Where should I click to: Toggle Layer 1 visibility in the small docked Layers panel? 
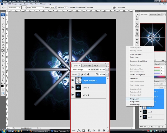(x=141, y=117)
